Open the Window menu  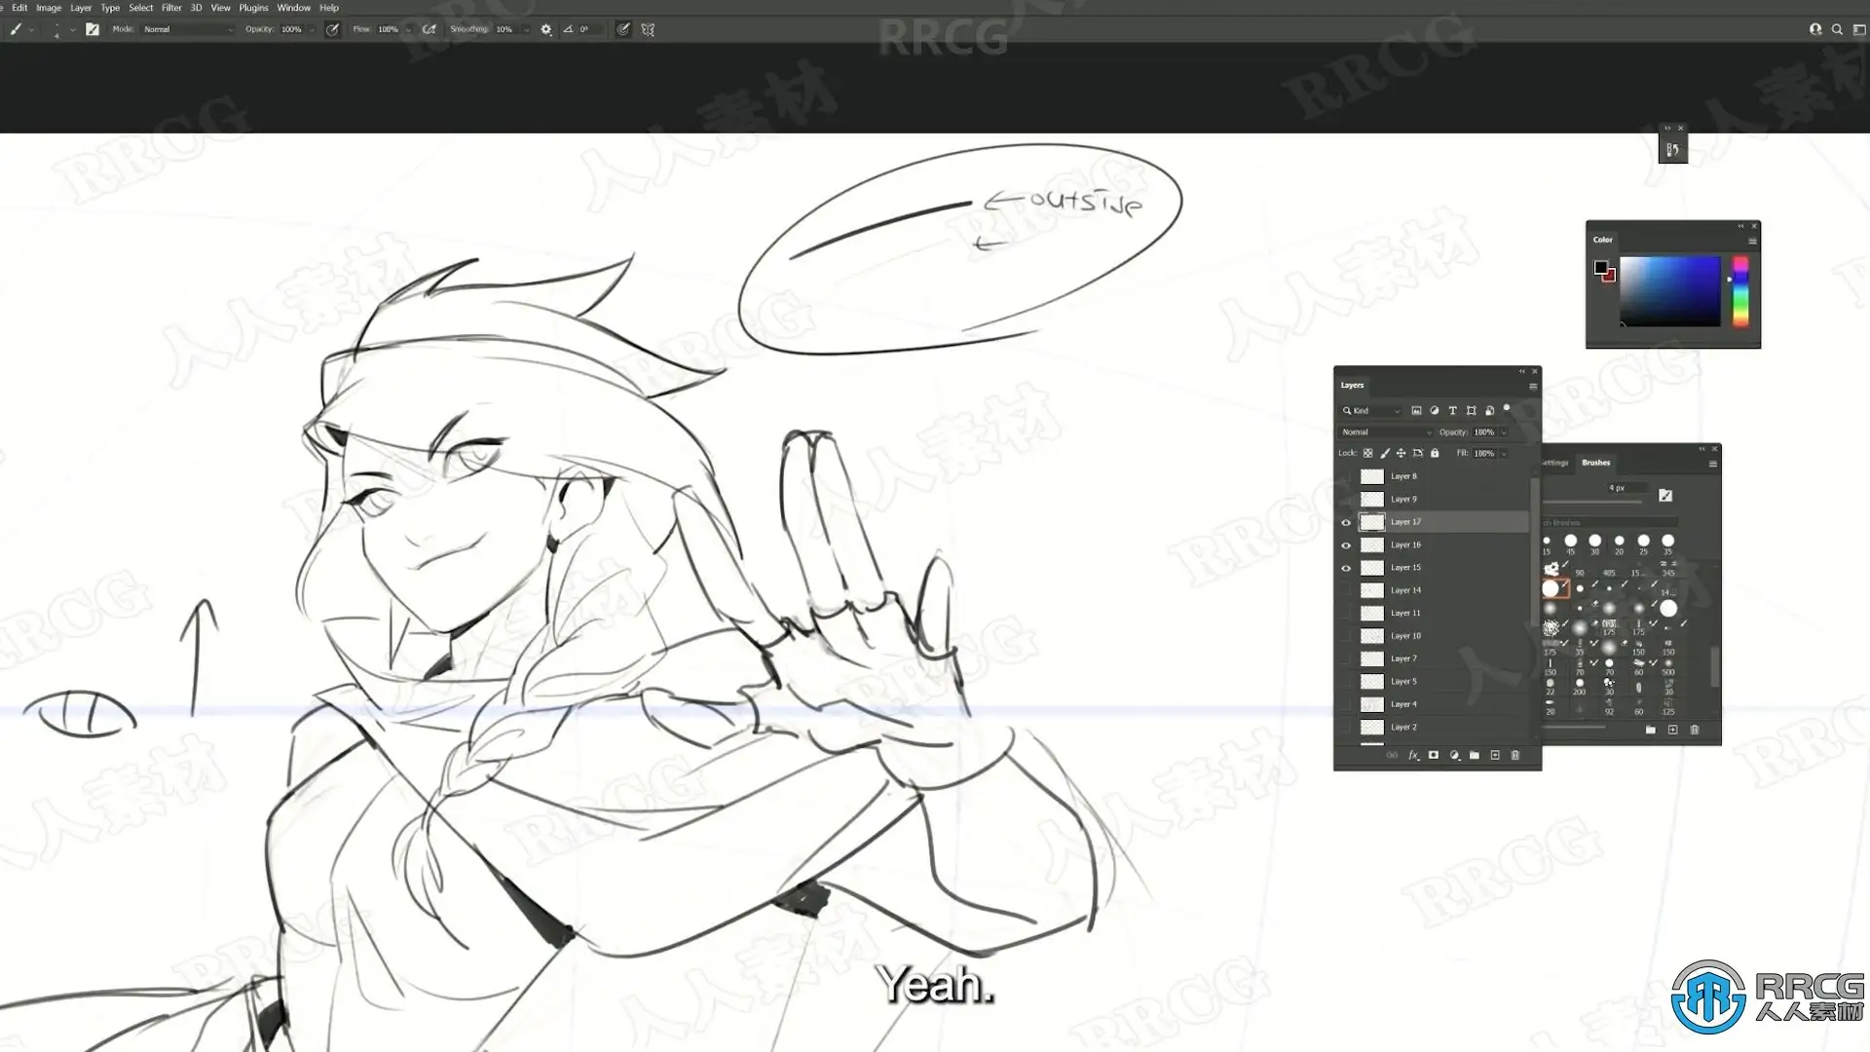[293, 8]
